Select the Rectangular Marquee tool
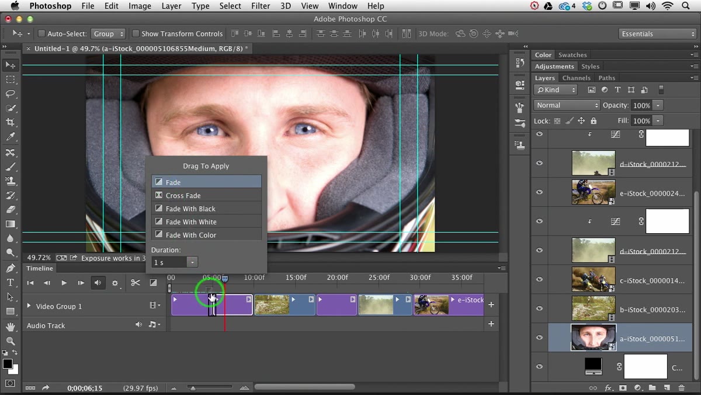This screenshot has width=701, height=395. point(11,79)
